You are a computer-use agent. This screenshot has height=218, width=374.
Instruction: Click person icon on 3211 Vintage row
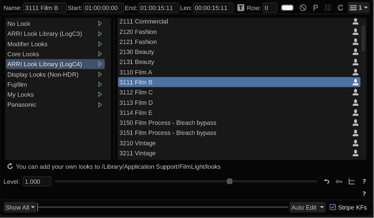pyautogui.click(x=355, y=153)
